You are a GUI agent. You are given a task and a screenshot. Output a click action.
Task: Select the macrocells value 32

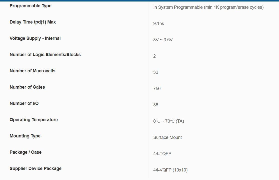(156, 72)
